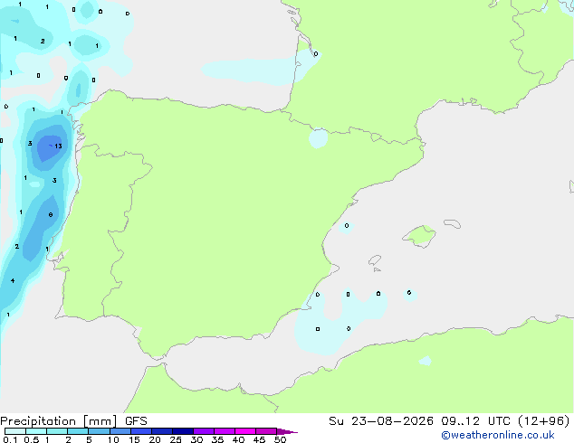Viewport: 574px width, 443px height.
Task: Select the 10–15 mm legend color swatch
Action: coord(120,431)
